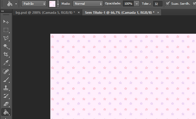Open the Modo Normal blend dropdown
The height and width of the screenshot is (119, 196).
pos(88,4)
